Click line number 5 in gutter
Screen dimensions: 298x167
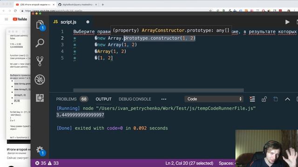coord(62,58)
